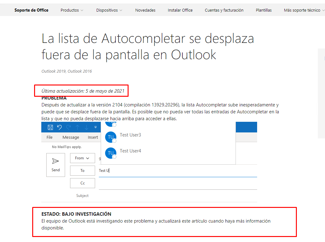Open the Message tab
The width and height of the screenshot is (325, 242).
pos(71,137)
